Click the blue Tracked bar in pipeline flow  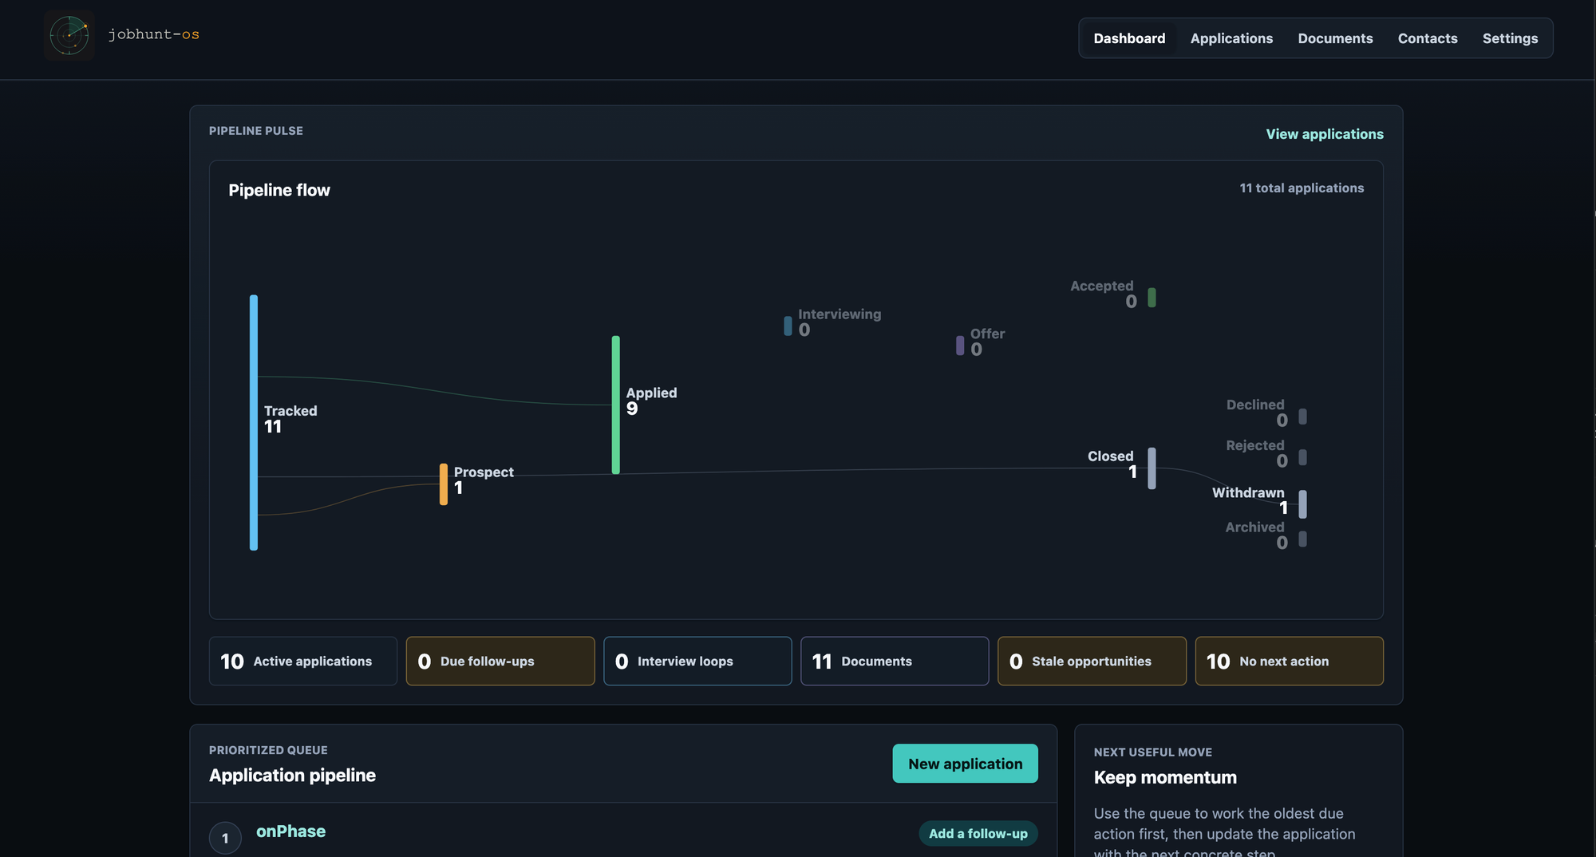[254, 422]
